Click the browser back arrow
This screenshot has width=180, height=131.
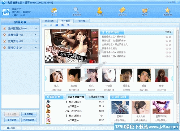point(45,25)
